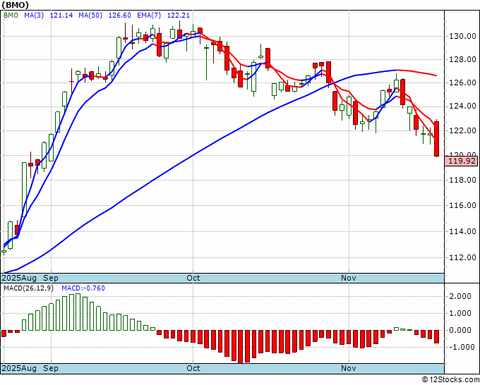Click the EMA(7) value 122.21
The image size is (480, 385).
point(178,16)
